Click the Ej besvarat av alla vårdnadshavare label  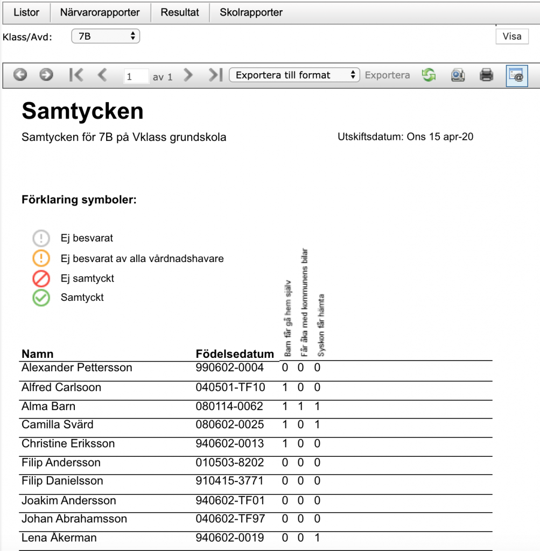pos(142,259)
